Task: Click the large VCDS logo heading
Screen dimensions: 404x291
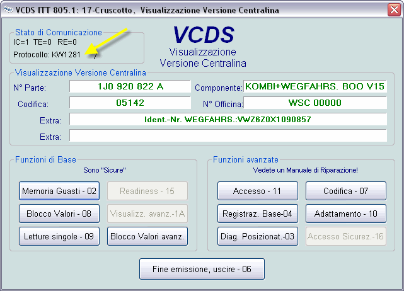Action: point(204,35)
